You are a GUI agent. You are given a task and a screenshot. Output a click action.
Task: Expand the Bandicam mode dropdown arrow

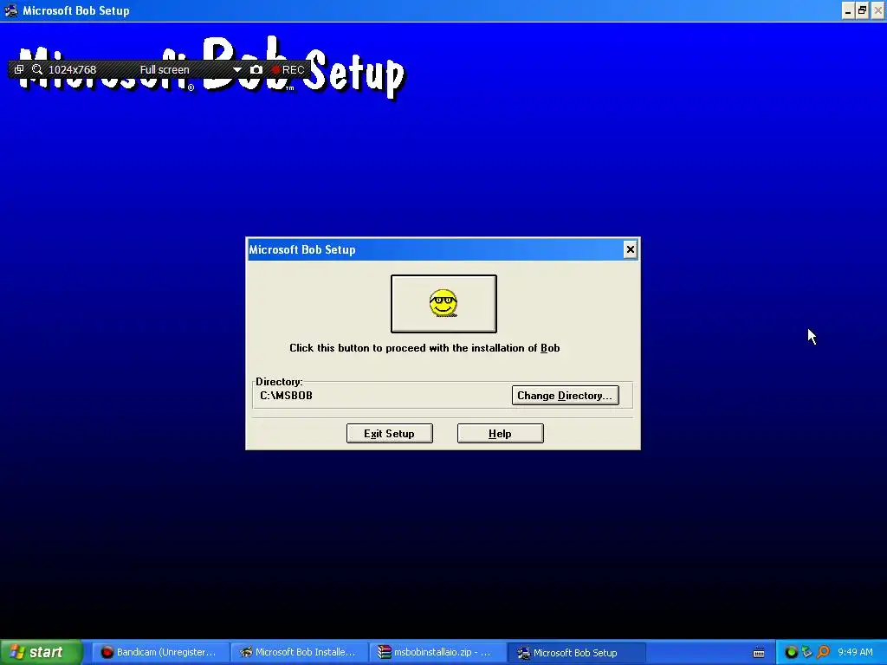pos(237,69)
